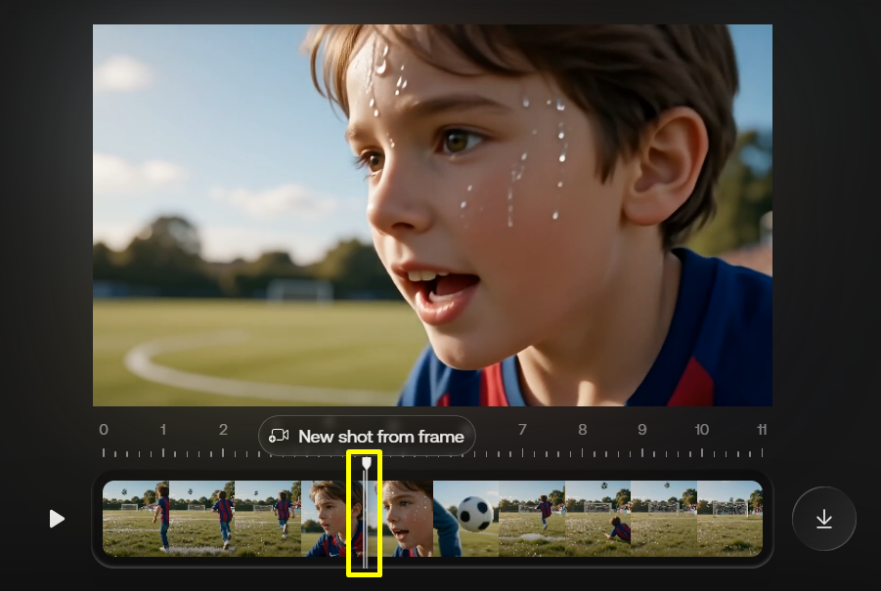881x591 pixels.
Task: Jump to second 10 on the ruler
Action: point(701,430)
